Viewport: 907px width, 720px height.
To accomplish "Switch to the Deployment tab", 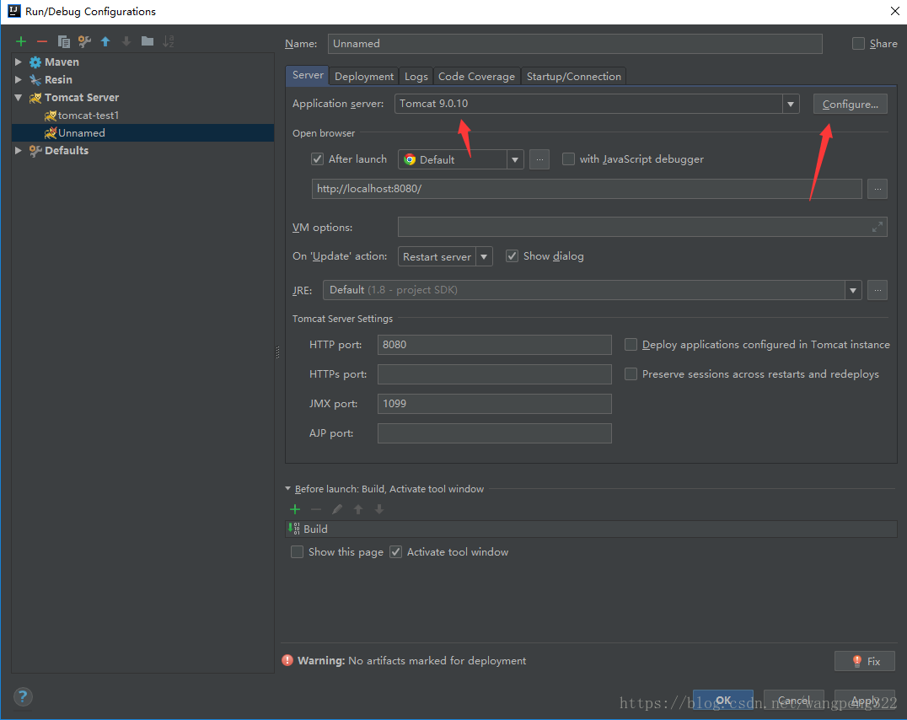I will coord(364,77).
